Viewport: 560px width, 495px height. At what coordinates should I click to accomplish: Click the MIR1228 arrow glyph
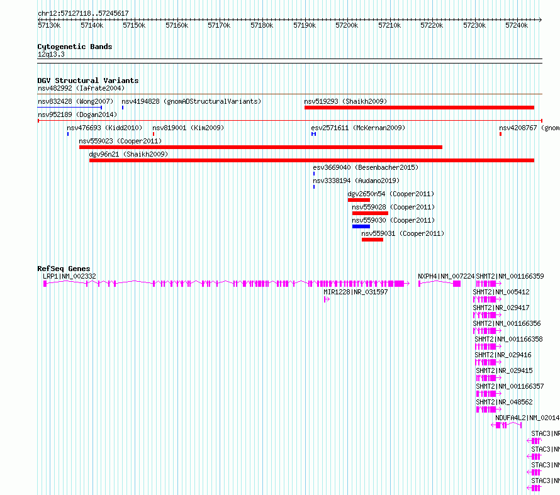pos(327,299)
